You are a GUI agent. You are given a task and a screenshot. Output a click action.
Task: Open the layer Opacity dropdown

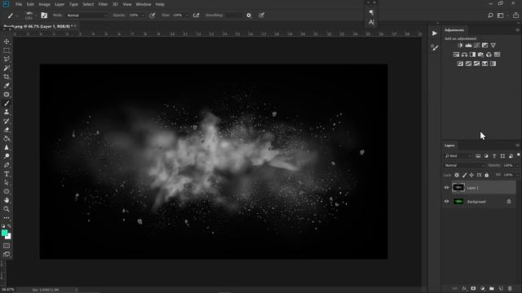[516, 165]
